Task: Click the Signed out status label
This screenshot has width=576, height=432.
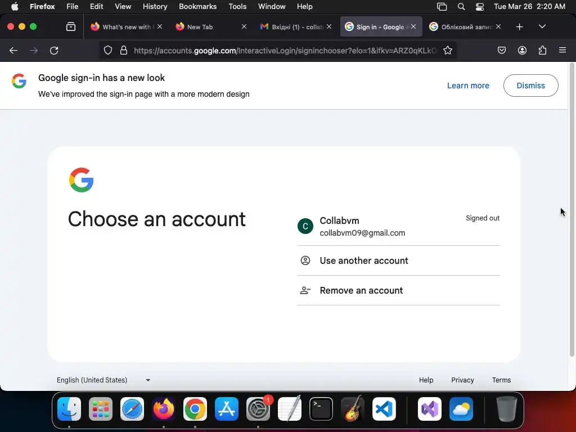Action: tap(482, 218)
